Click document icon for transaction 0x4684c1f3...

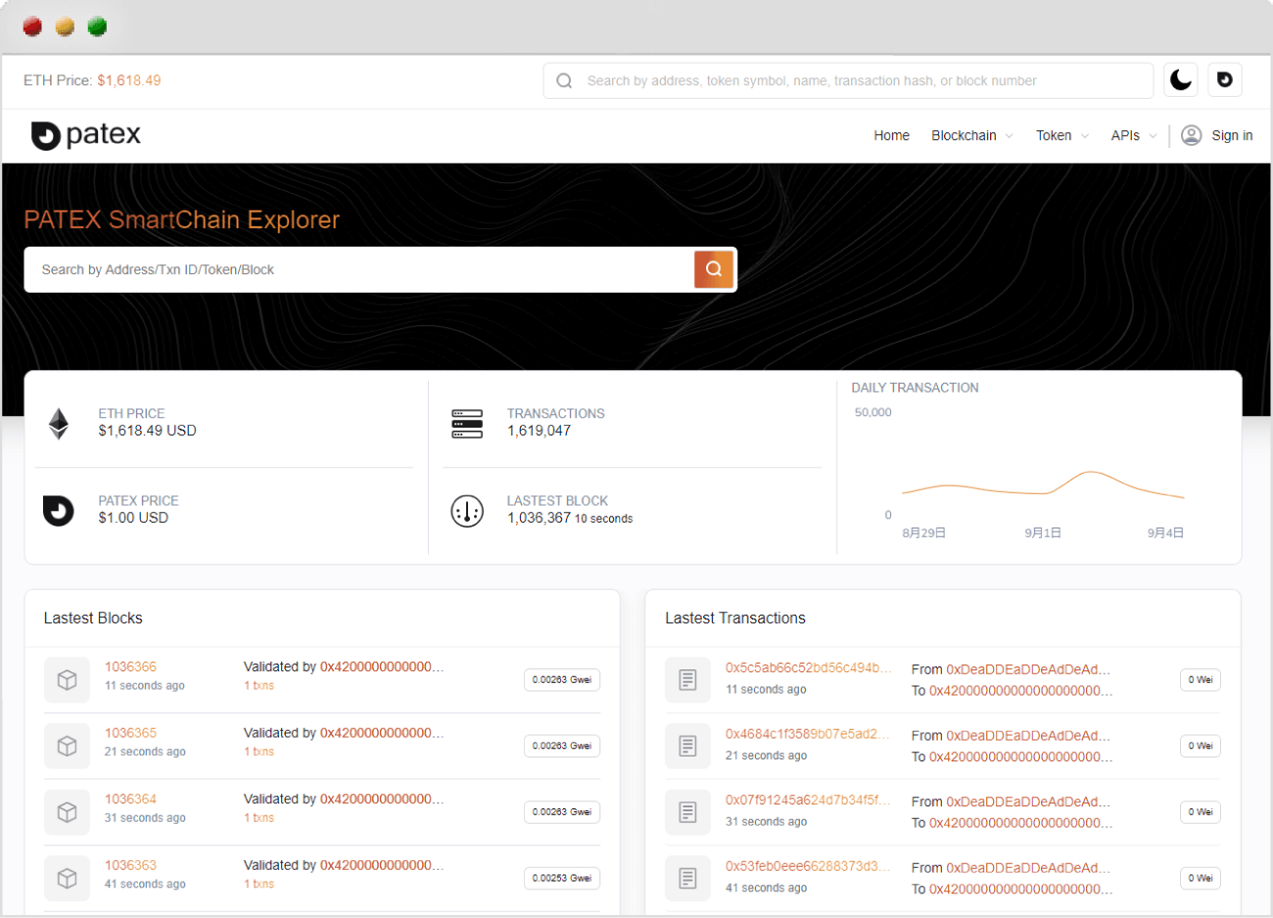[687, 746]
